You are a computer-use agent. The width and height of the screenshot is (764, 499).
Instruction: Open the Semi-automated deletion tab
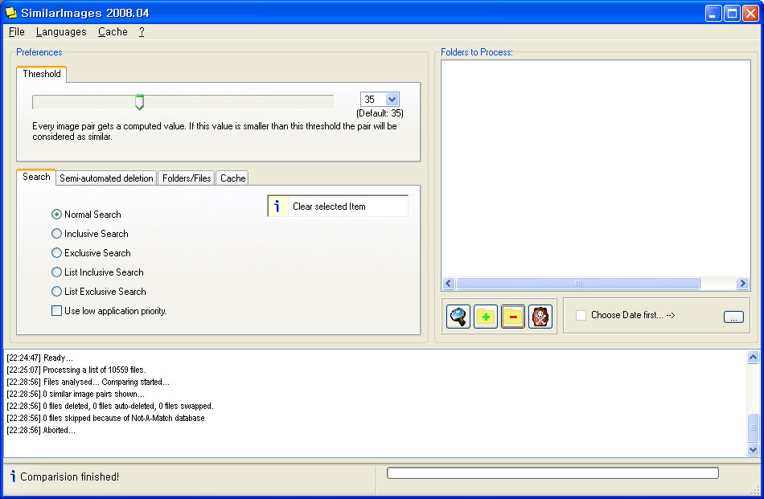(106, 178)
